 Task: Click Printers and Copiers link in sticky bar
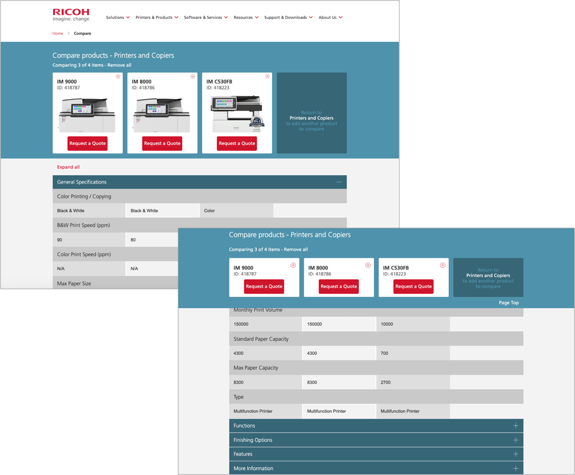(x=488, y=276)
